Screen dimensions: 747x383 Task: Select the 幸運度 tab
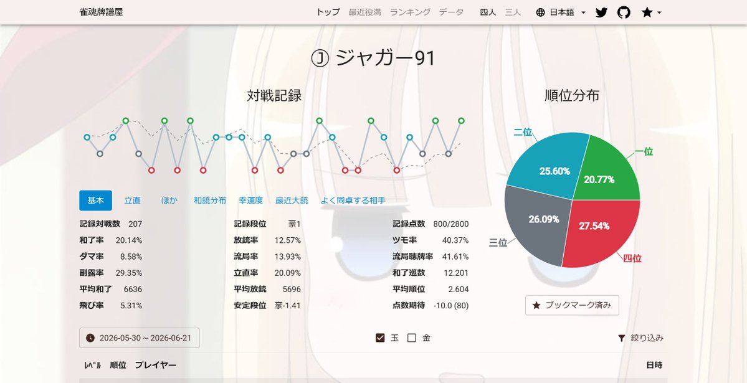(x=250, y=201)
